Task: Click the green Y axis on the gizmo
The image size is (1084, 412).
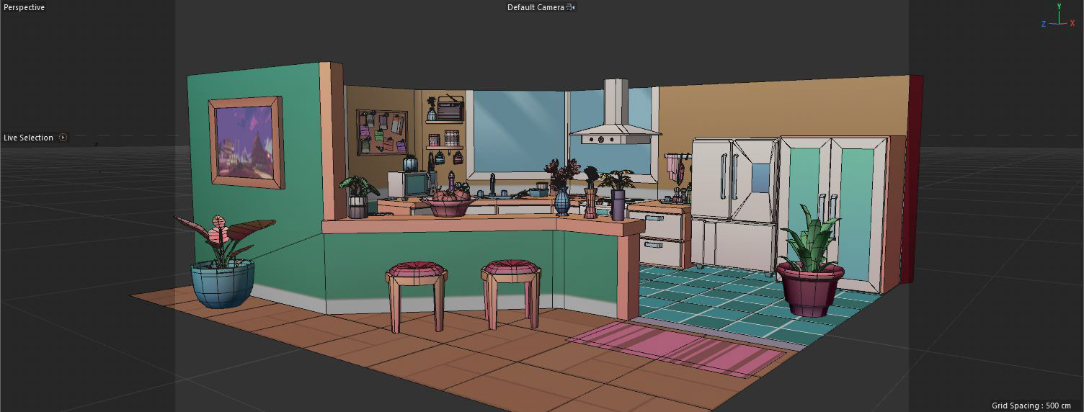Action: pyautogui.click(x=1059, y=13)
